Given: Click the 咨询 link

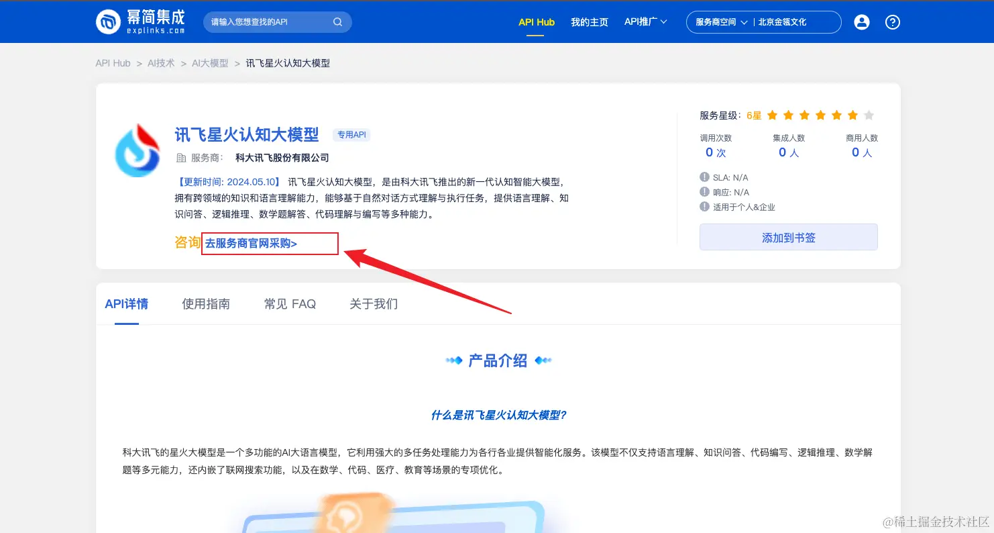Looking at the screenshot, I should click(188, 242).
